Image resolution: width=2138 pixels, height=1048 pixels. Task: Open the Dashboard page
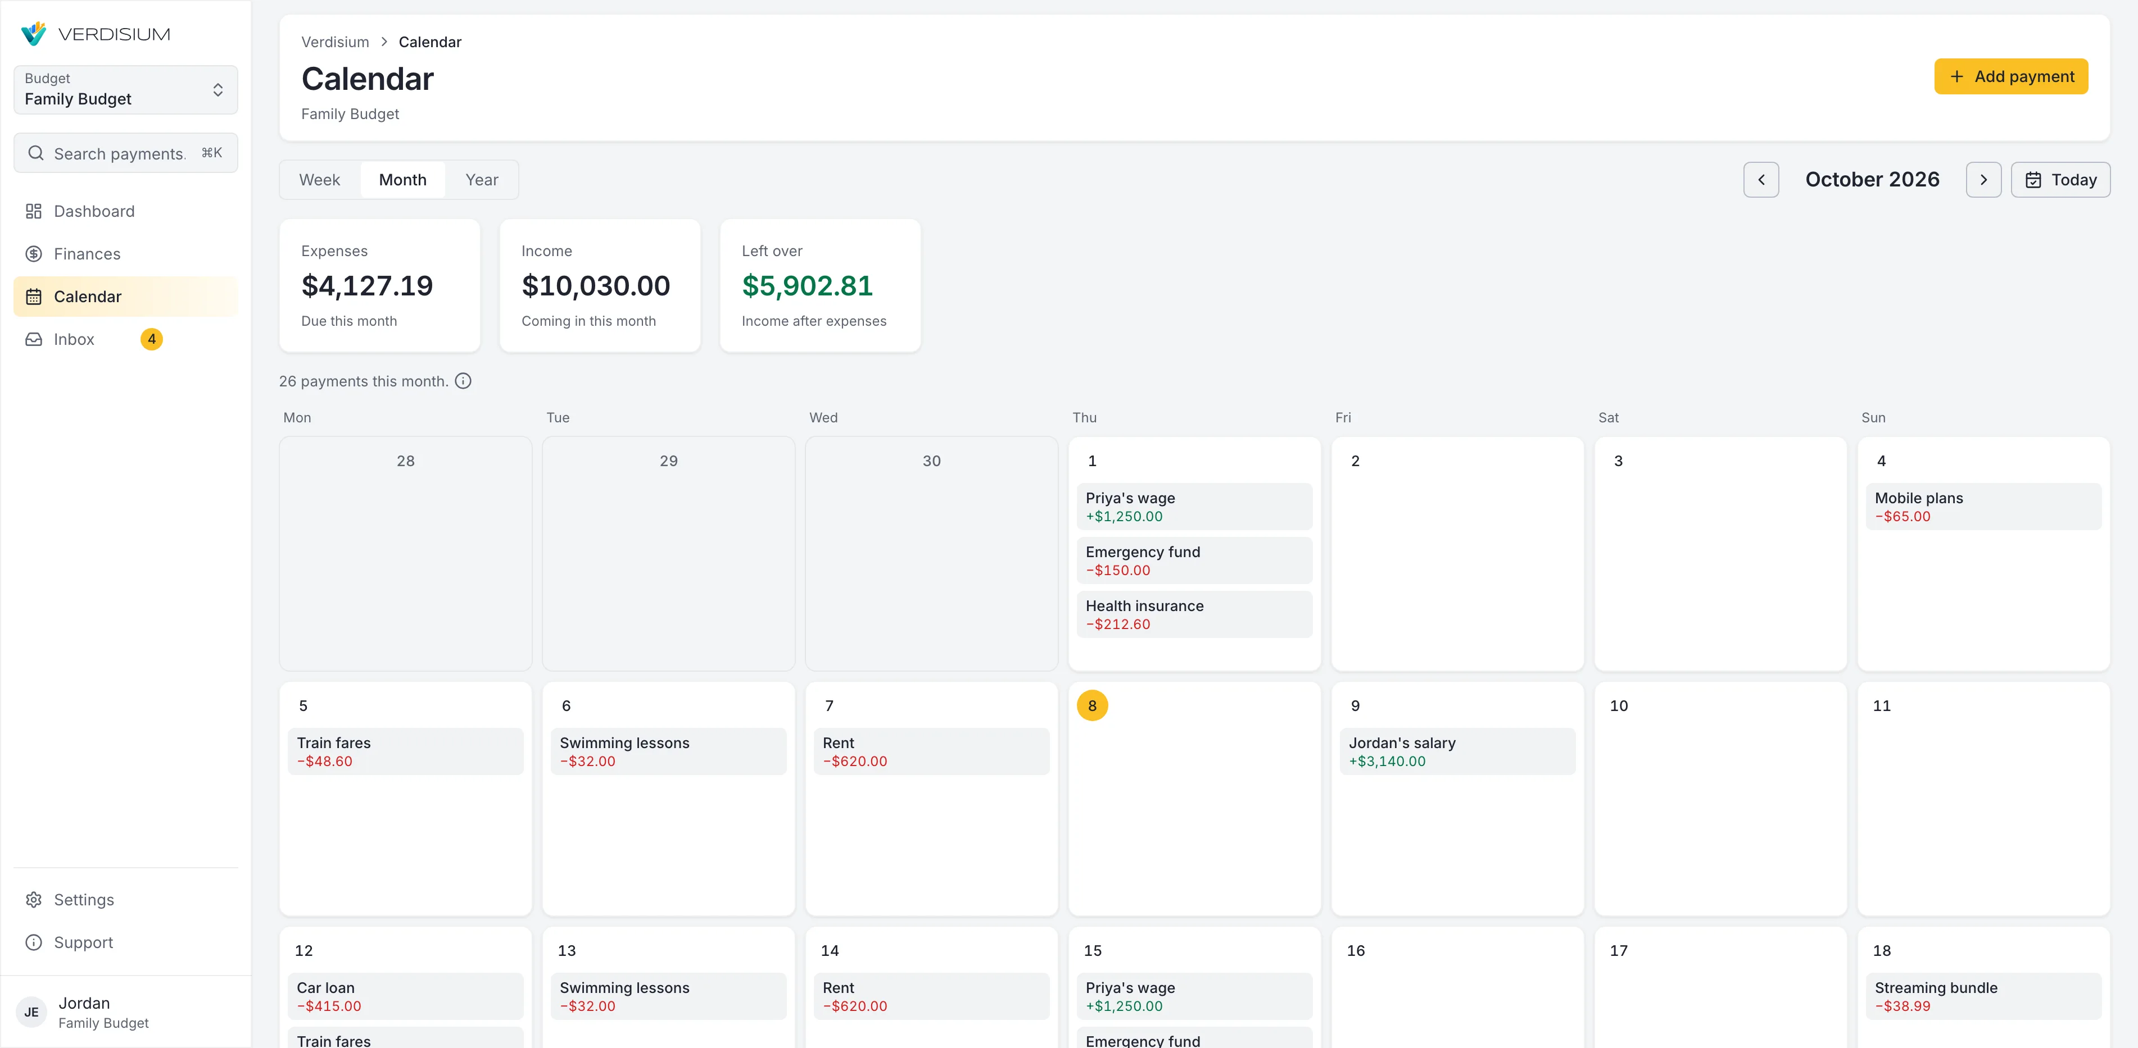coord(125,211)
